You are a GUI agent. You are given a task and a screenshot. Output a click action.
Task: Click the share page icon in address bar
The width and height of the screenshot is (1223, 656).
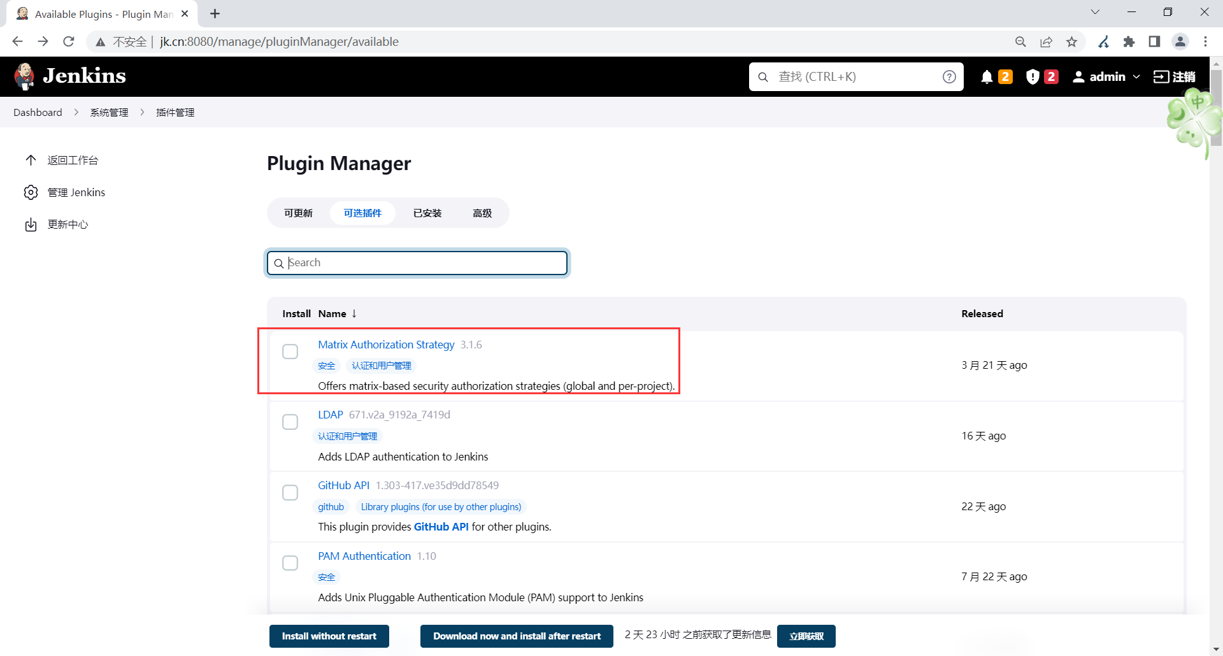(x=1046, y=41)
